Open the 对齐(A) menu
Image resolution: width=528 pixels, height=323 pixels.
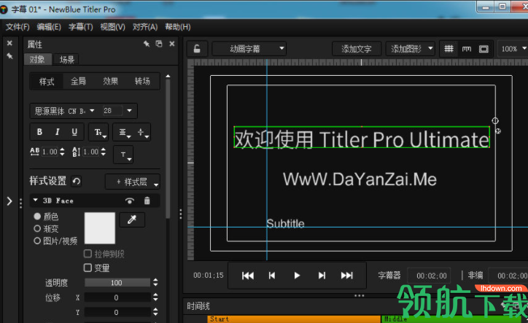(145, 27)
